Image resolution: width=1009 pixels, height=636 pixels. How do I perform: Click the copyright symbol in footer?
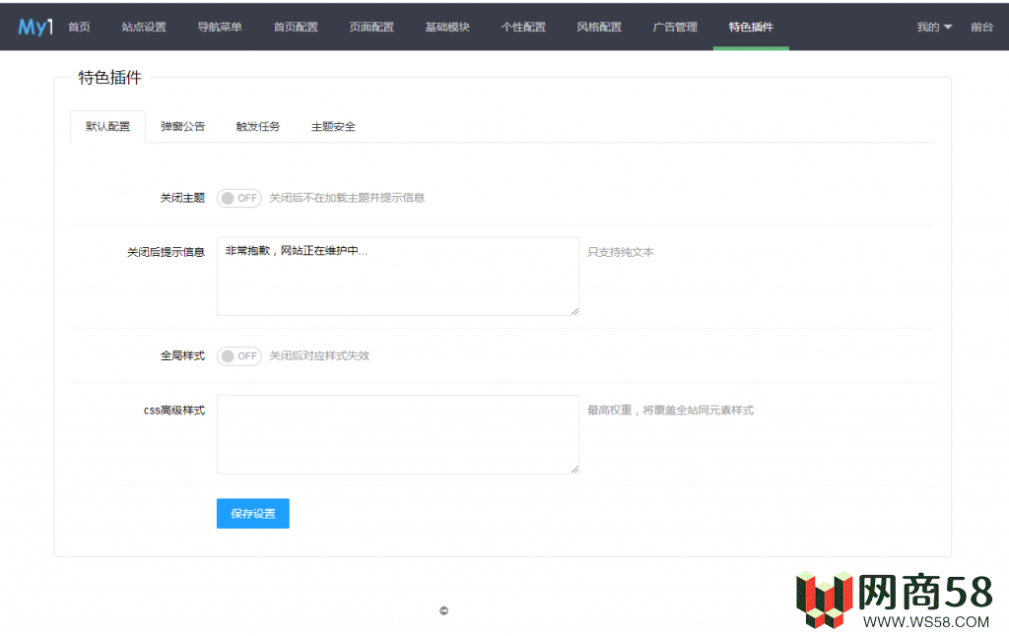(444, 611)
